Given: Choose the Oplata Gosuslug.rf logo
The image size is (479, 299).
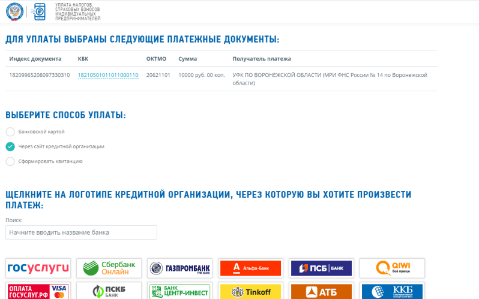Looking at the screenshot, I should pyautogui.click(x=38, y=291).
